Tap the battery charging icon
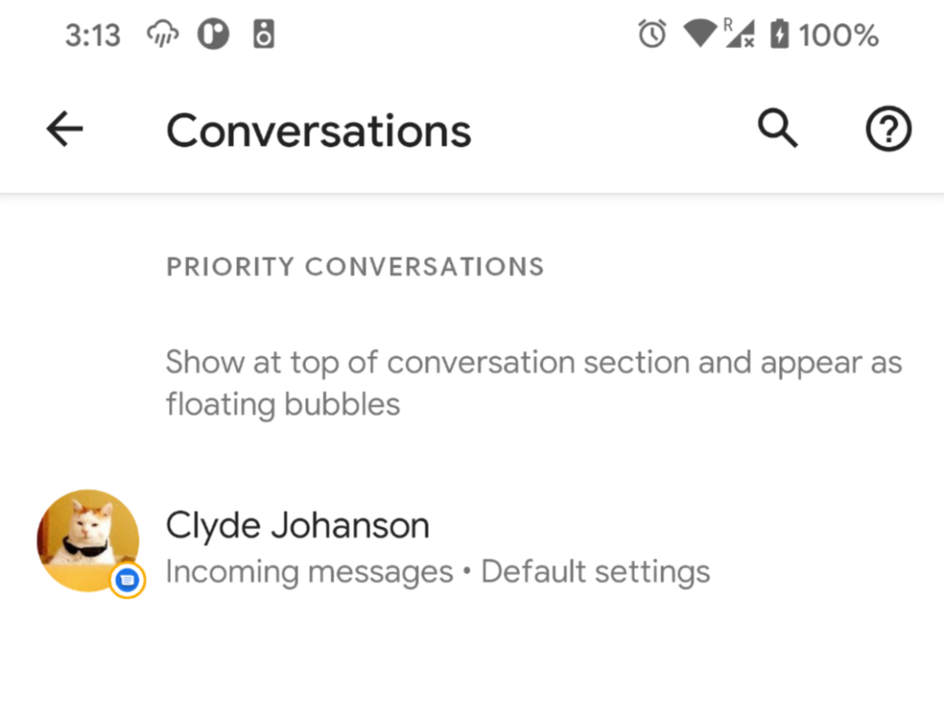The image size is (944, 719). 779,35
